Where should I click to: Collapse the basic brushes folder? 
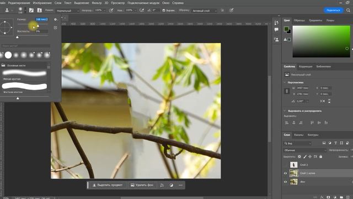3,65
